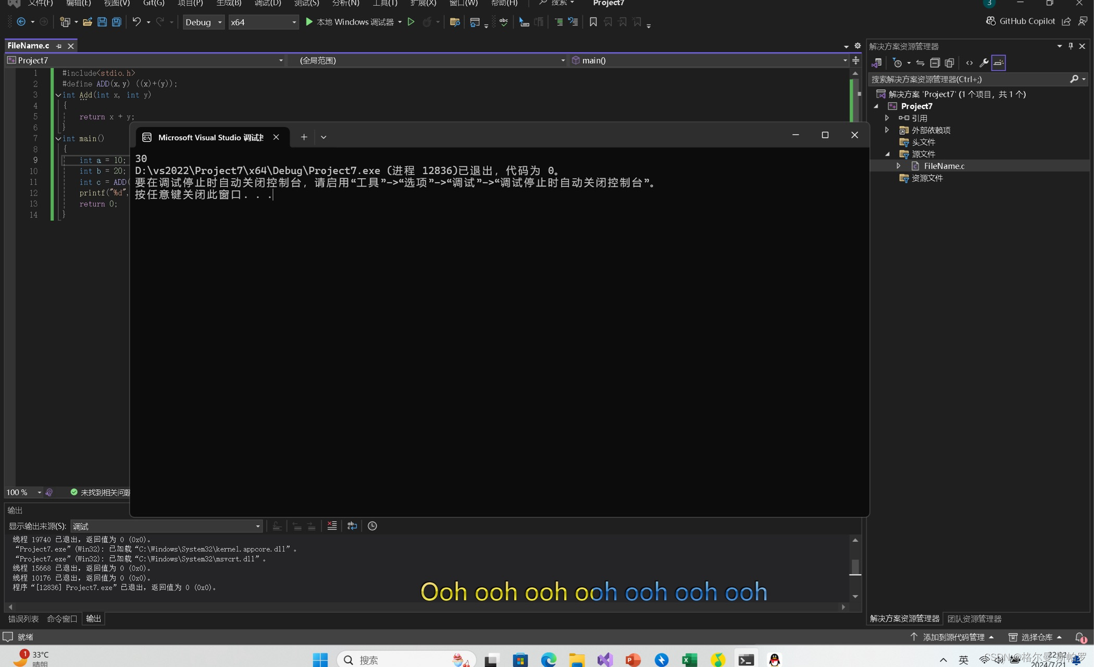The height and width of the screenshot is (667, 1094).
Task: Toggle a bookmark on the current line
Action: (x=593, y=22)
